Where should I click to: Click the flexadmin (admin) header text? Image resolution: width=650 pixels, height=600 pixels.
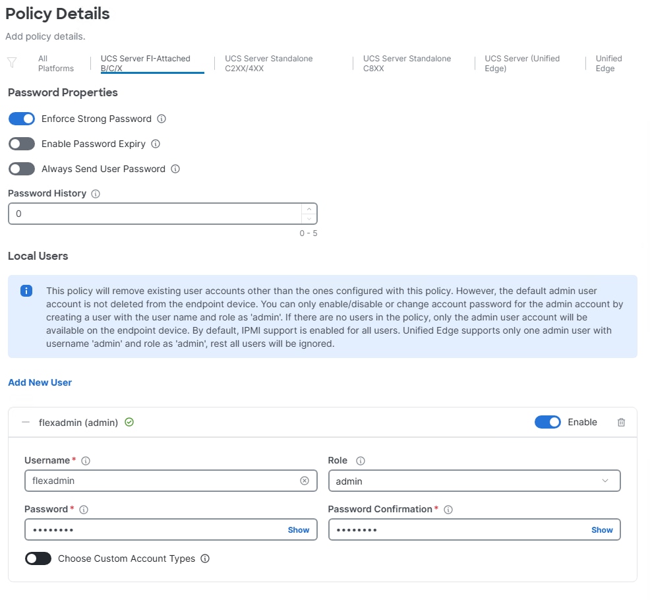[78, 423]
